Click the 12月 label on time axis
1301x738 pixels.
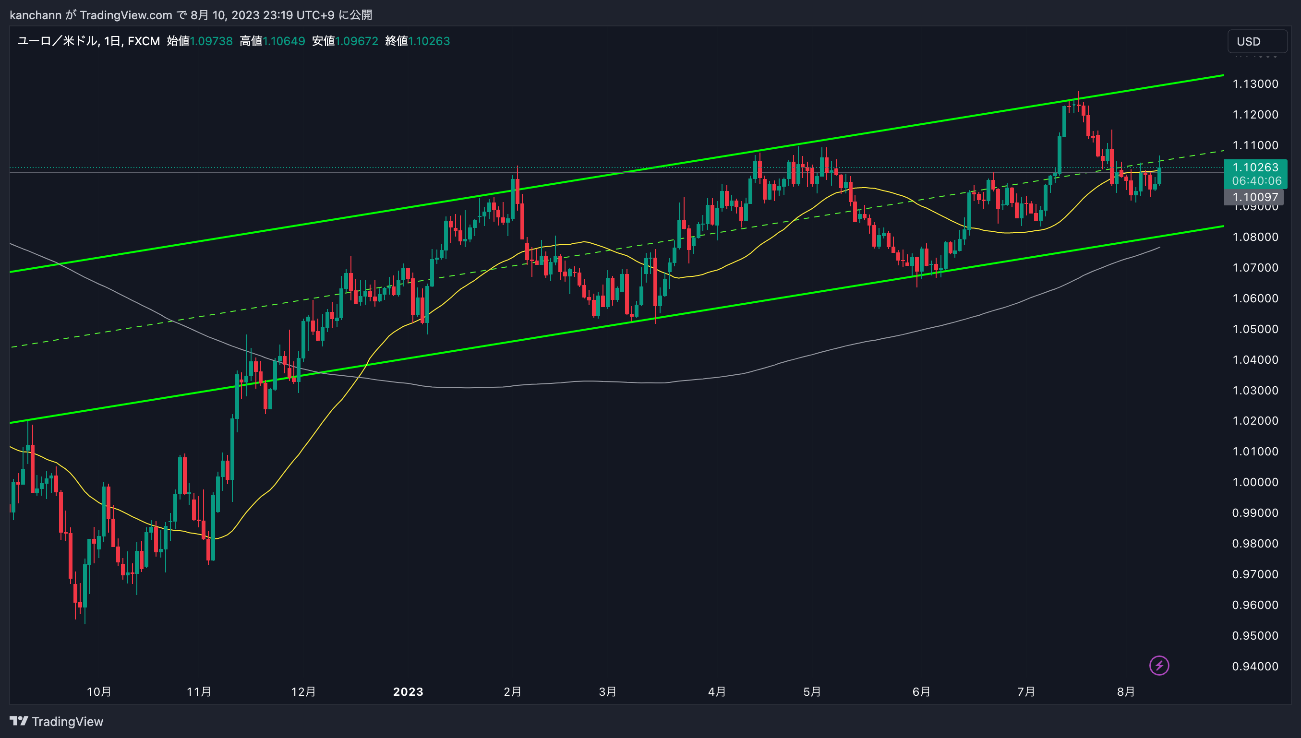tap(303, 692)
